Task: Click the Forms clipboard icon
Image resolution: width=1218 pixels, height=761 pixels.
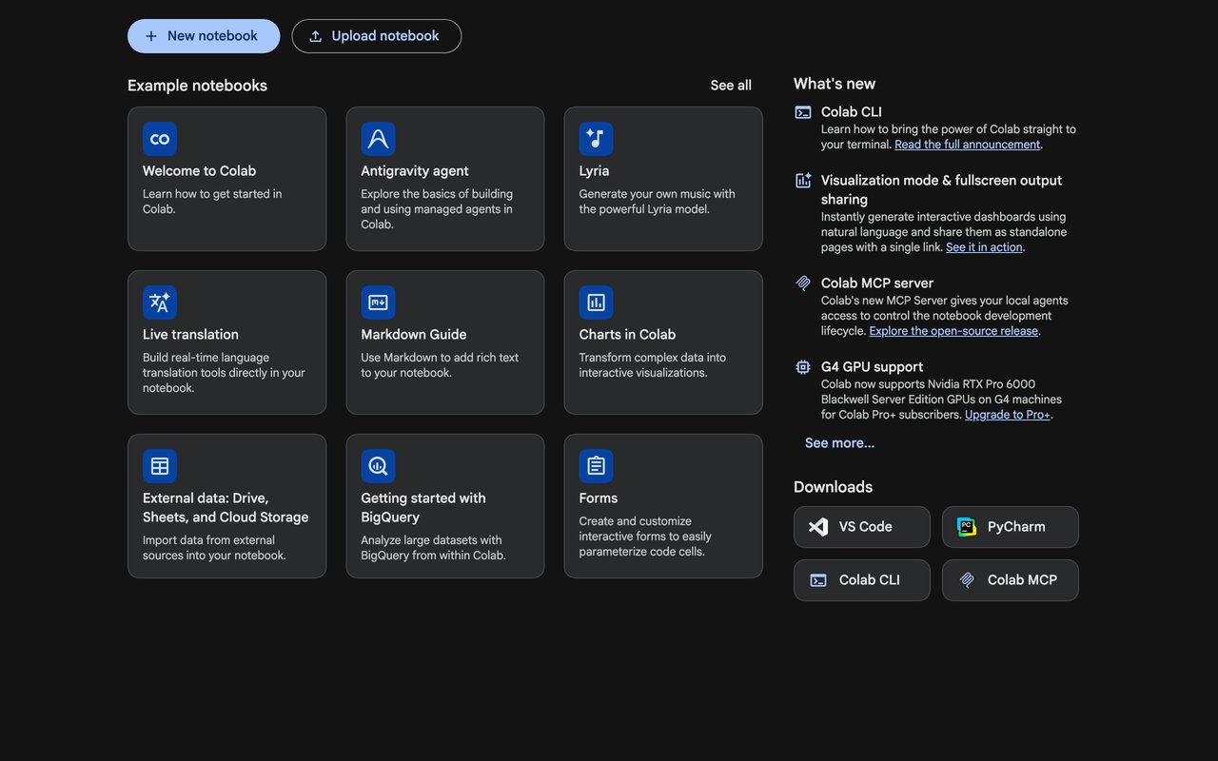Action: click(596, 466)
